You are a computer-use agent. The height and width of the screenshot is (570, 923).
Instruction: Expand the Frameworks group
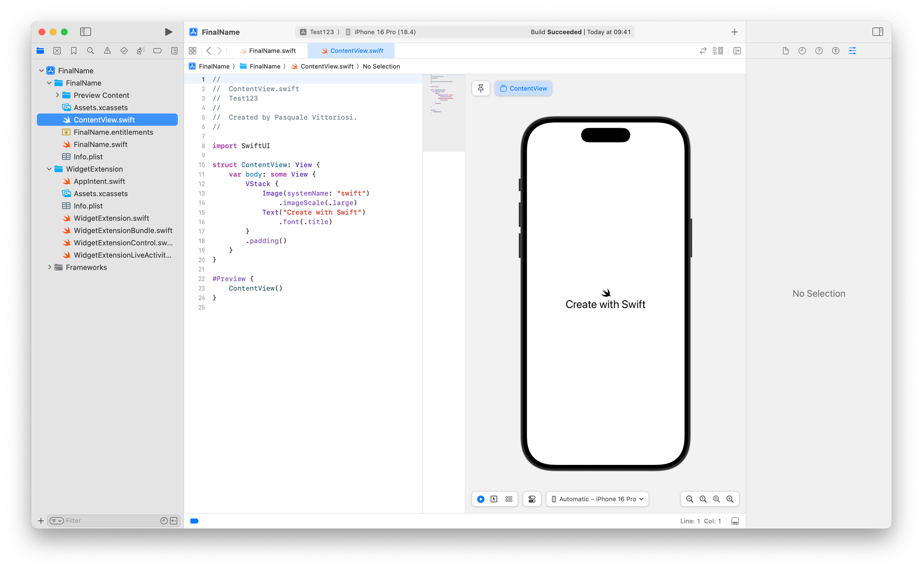click(x=49, y=267)
